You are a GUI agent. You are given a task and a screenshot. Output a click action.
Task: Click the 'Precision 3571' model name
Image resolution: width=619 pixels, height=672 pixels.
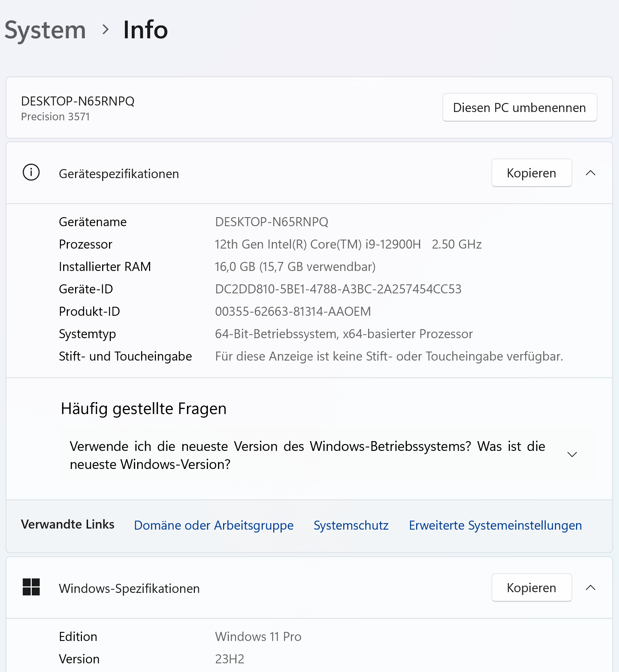pyautogui.click(x=56, y=117)
